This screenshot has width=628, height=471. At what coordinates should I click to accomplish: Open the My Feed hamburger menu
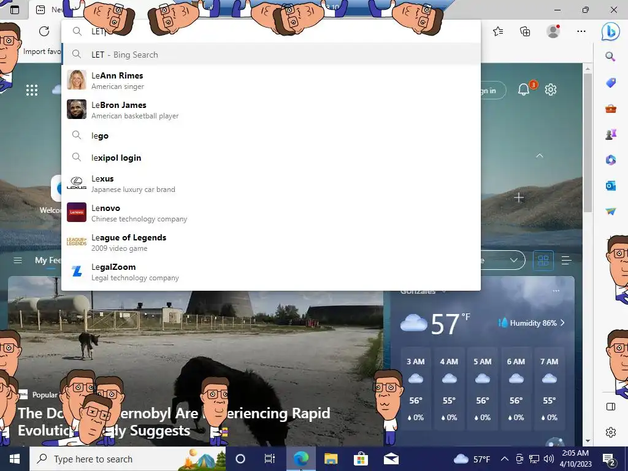click(18, 260)
